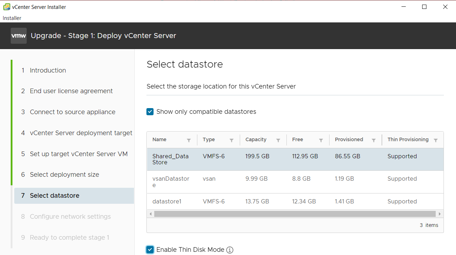Click Supported in the Shared_DataStore row
This screenshot has height=255, width=456.
402,156
